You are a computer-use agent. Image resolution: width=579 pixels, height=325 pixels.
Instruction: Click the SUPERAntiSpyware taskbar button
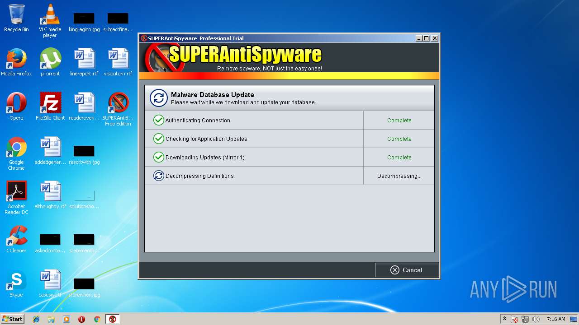(113, 319)
